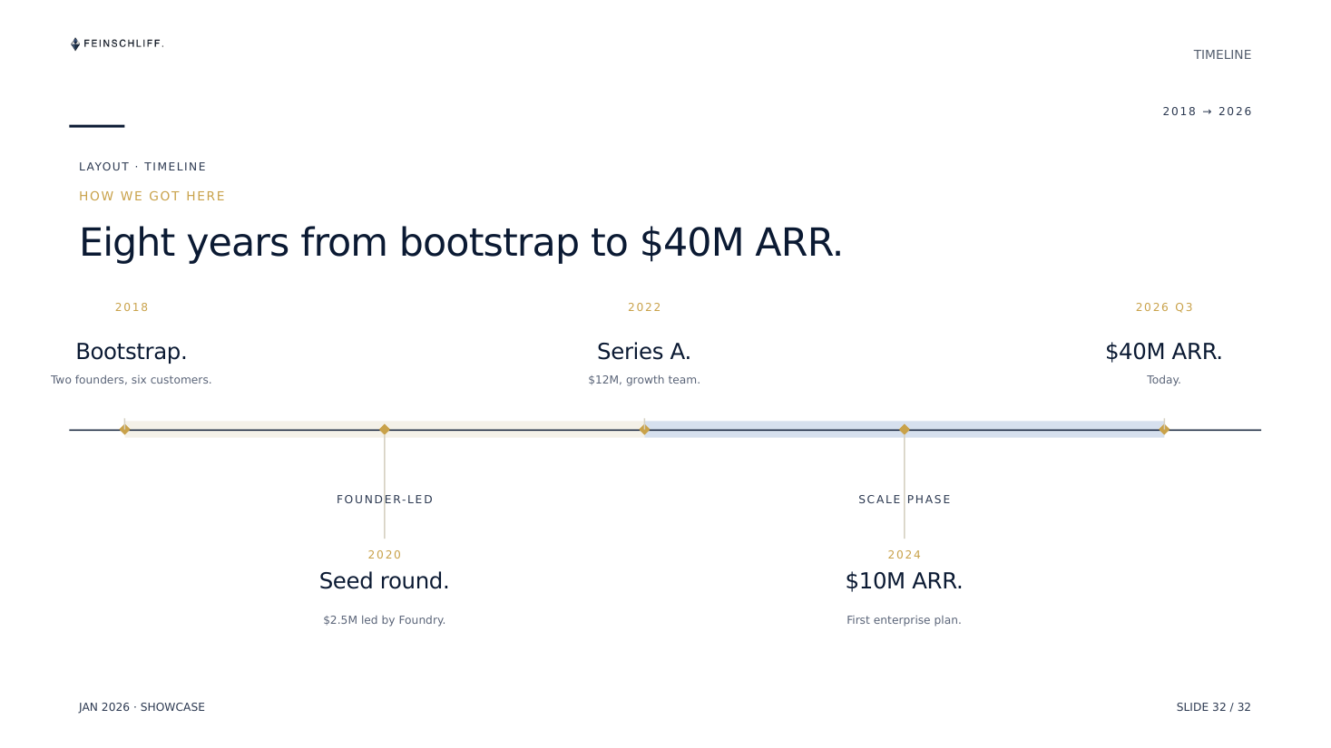Click the Series A. milestone title
This screenshot has width=1331, height=748.
(x=644, y=352)
